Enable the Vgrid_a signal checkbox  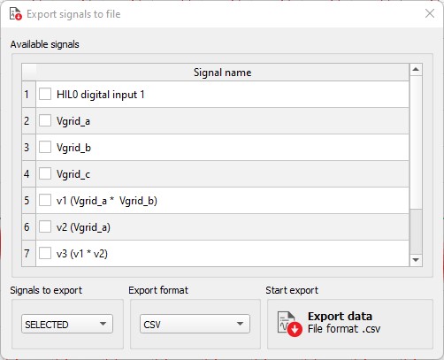(x=45, y=120)
